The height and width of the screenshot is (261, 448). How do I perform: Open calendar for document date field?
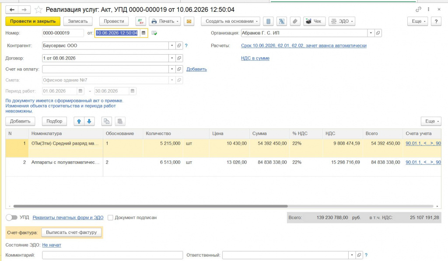point(143,33)
